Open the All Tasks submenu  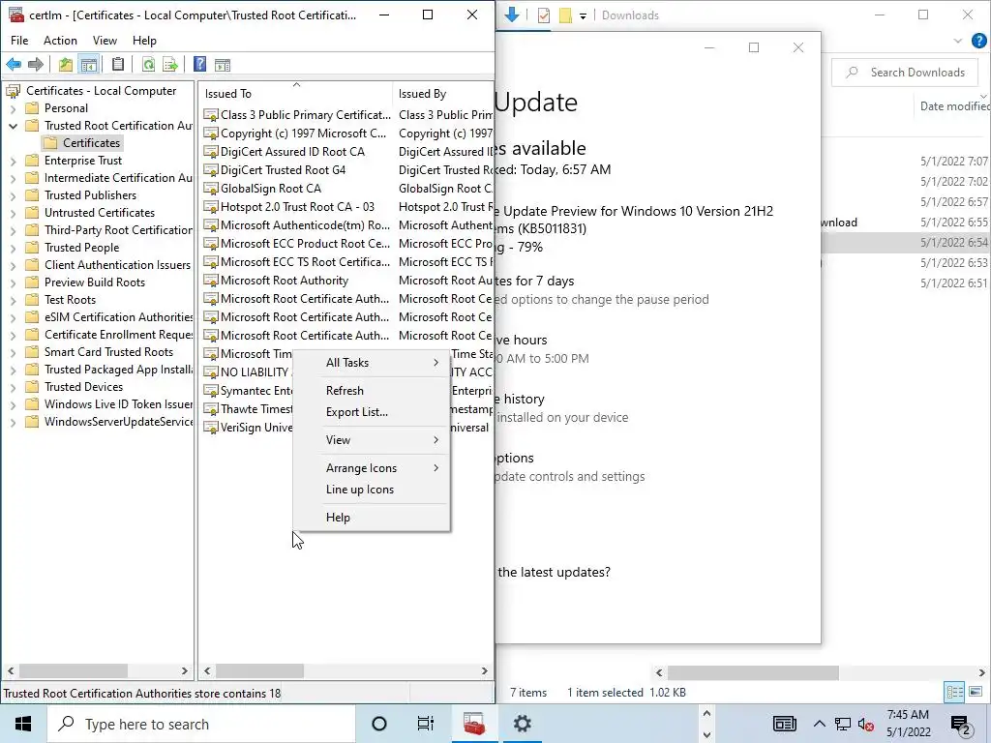point(372,363)
